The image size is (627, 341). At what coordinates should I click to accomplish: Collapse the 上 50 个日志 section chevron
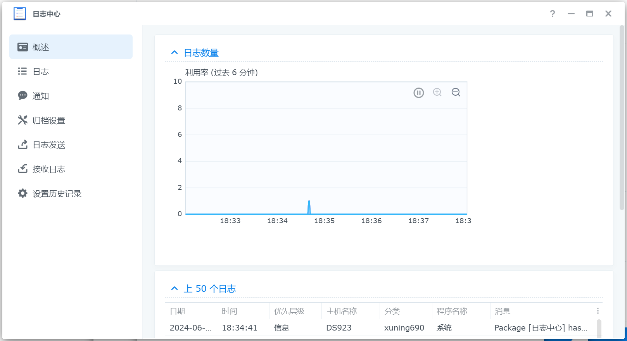pyautogui.click(x=174, y=289)
